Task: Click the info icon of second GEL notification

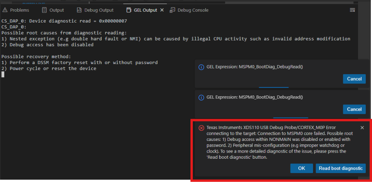Action: point(201,97)
